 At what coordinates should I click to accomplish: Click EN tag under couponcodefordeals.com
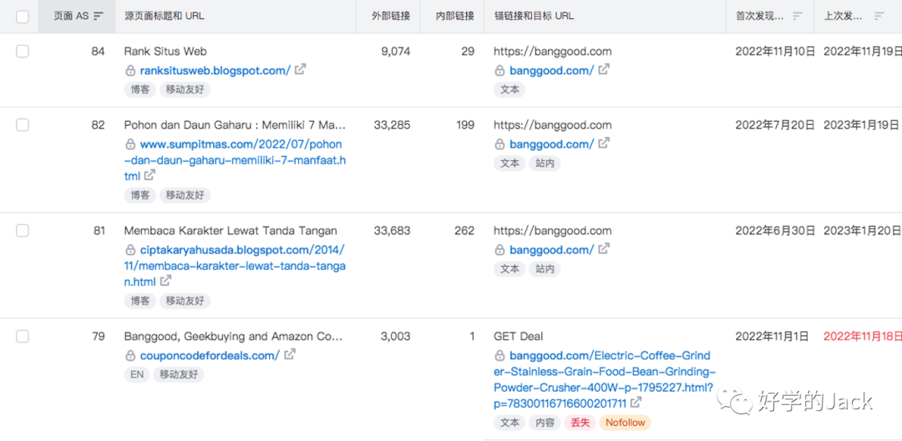click(137, 374)
